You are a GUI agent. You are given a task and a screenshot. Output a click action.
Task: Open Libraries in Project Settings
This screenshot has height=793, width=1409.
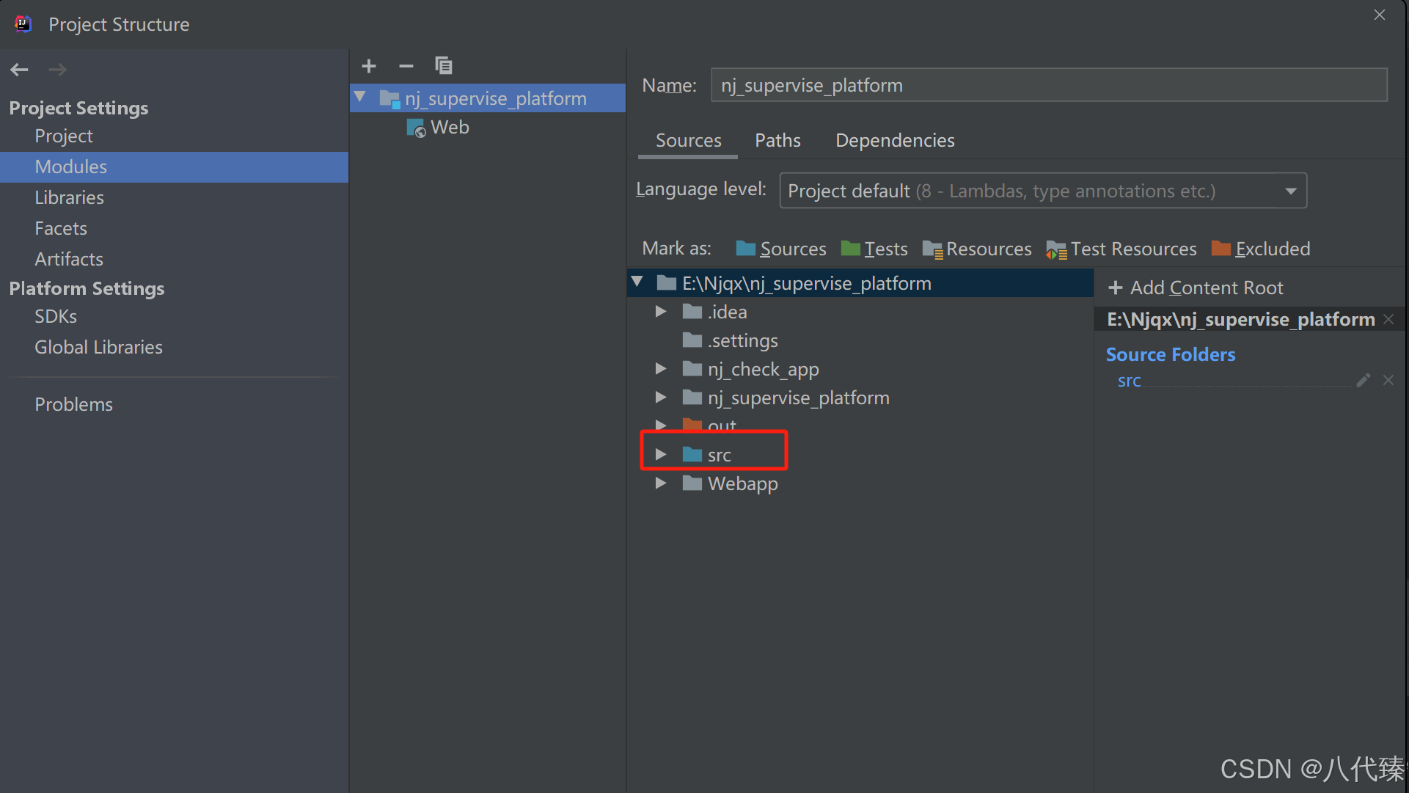pyautogui.click(x=69, y=197)
